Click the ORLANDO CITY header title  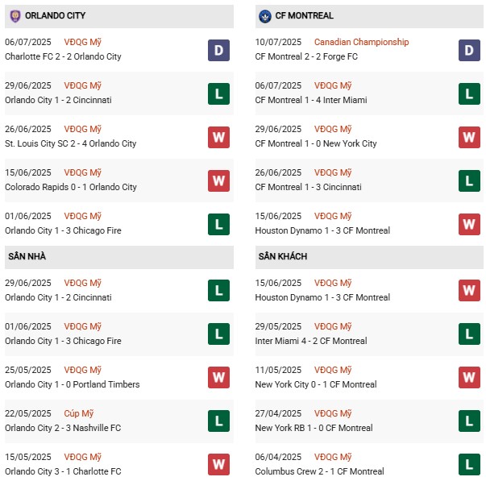pyautogui.click(x=56, y=16)
